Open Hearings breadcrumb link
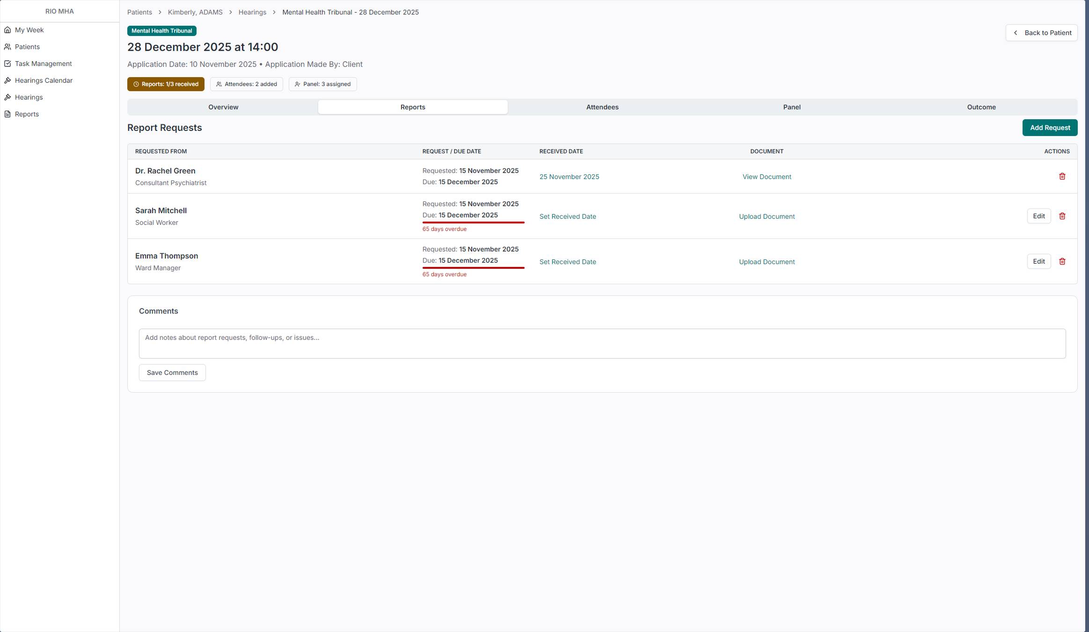1089x632 pixels. [252, 12]
